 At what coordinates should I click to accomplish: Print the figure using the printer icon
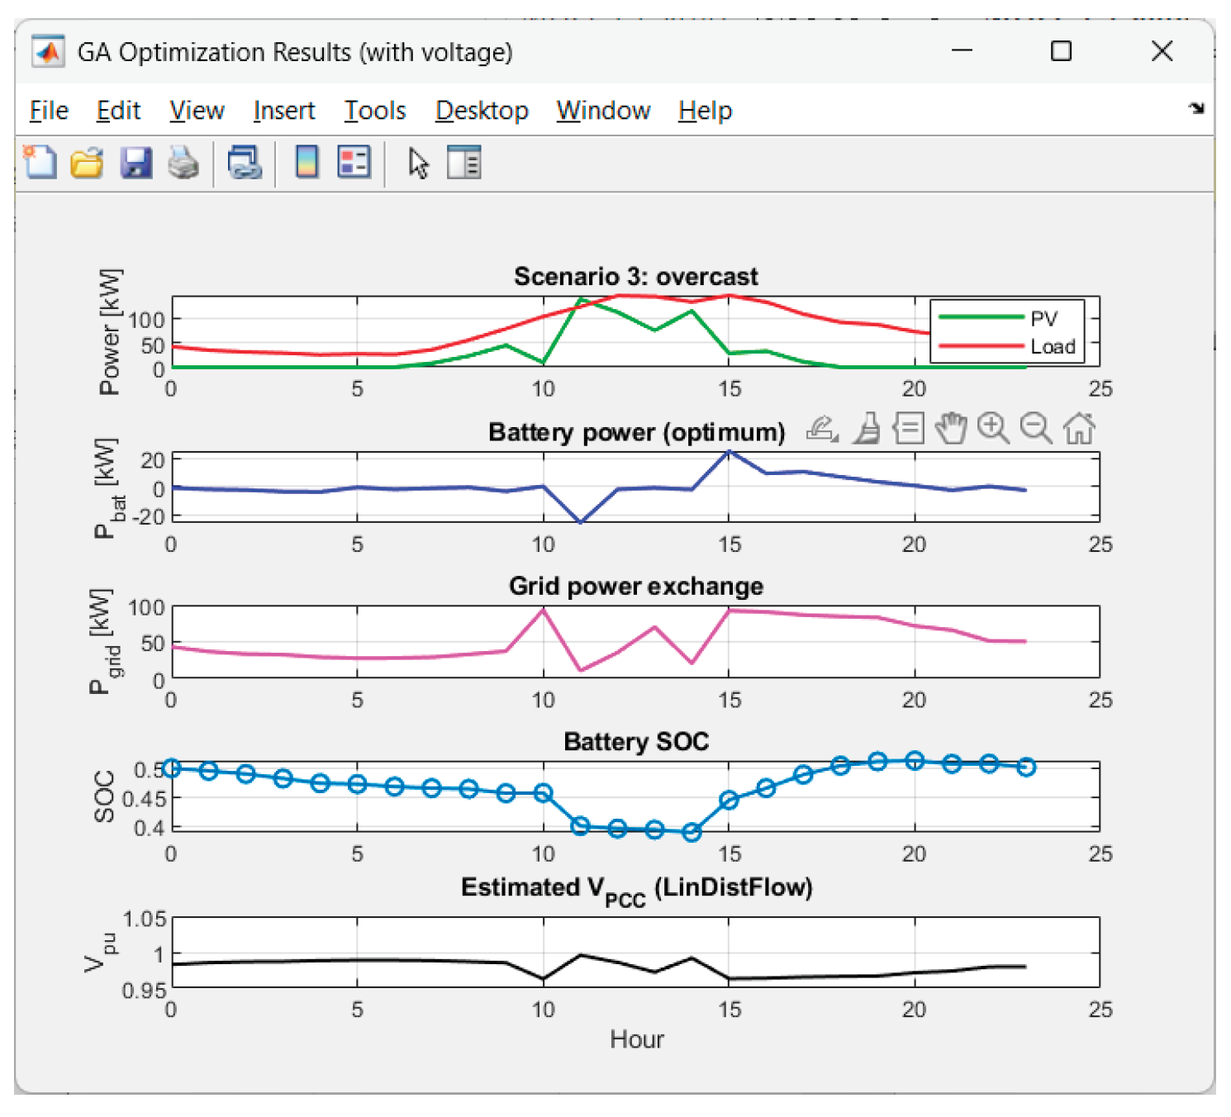183,163
